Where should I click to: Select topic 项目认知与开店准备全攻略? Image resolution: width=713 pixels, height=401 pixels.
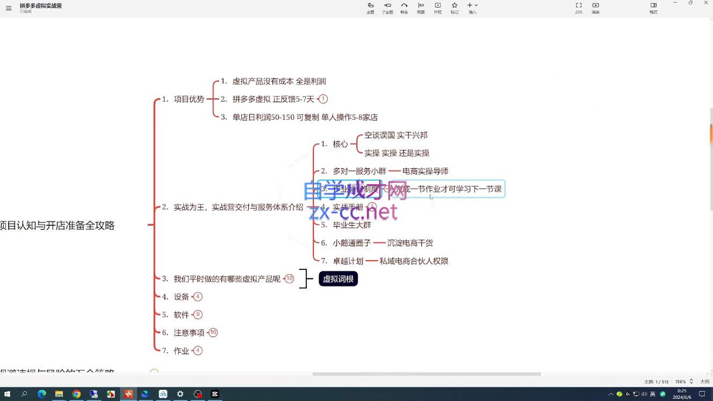(x=57, y=225)
